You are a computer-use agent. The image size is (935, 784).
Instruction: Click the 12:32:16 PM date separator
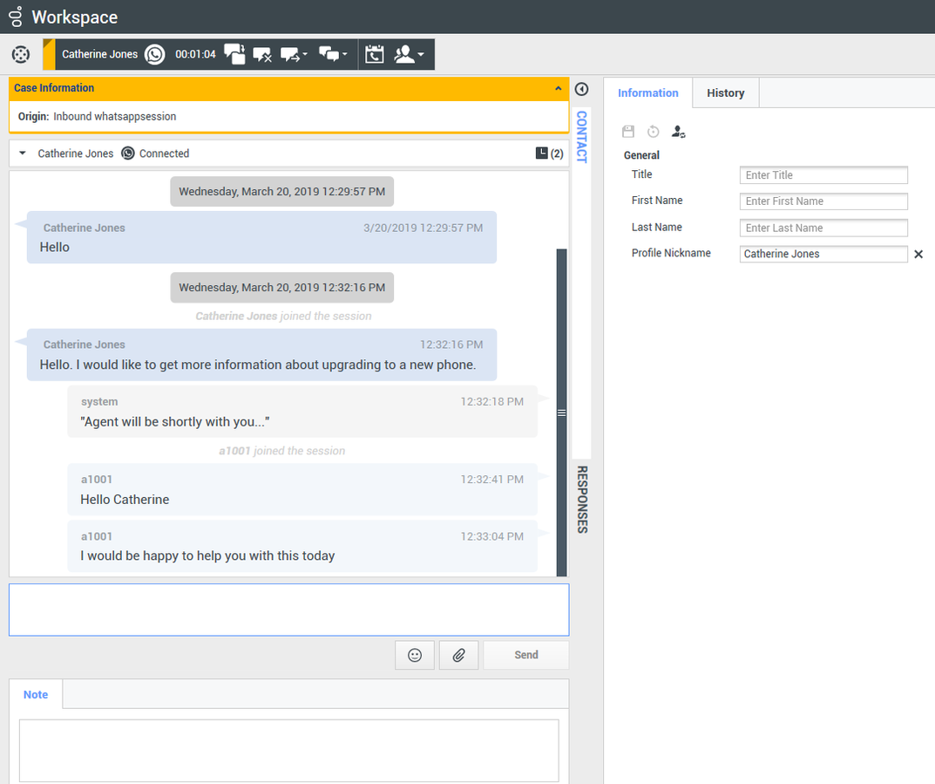pos(281,288)
